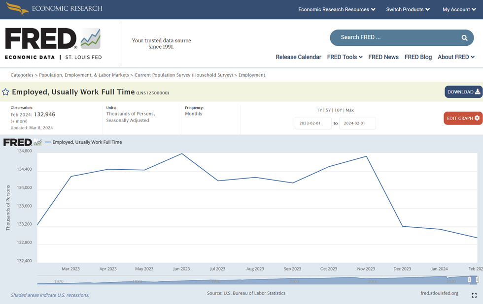Open the Switch Products dropdown

point(408,9)
